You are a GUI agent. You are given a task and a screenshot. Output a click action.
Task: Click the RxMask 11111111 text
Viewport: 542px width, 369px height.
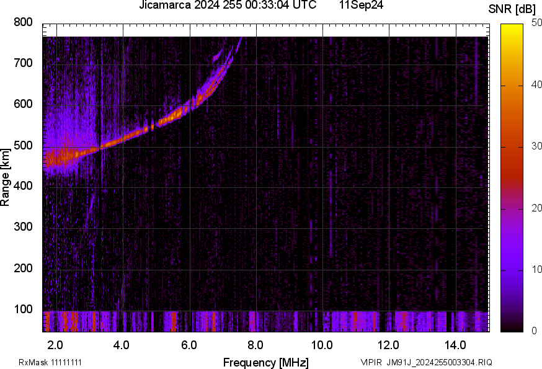point(50,362)
